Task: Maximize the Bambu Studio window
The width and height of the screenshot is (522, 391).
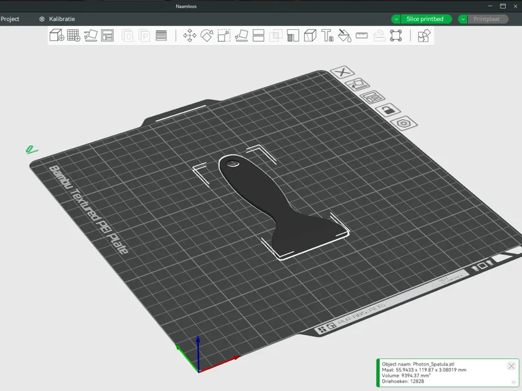Action: click(502, 6)
